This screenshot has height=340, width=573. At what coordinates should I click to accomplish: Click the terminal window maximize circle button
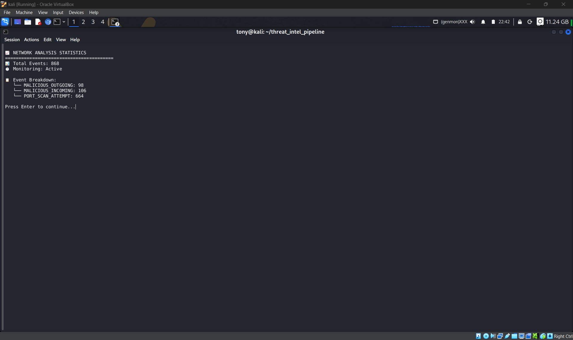(561, 32)
